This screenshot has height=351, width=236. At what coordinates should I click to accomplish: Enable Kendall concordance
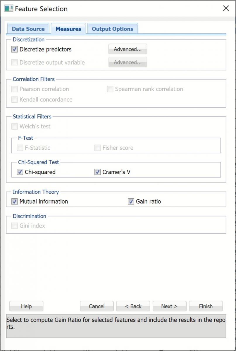click(x=14, y=99)
